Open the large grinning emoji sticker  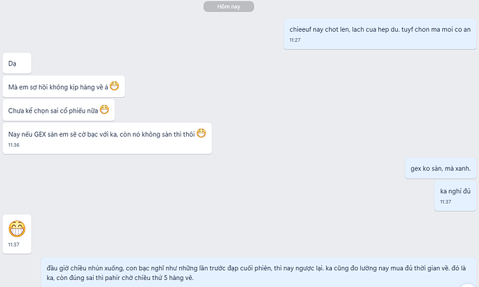17,227
